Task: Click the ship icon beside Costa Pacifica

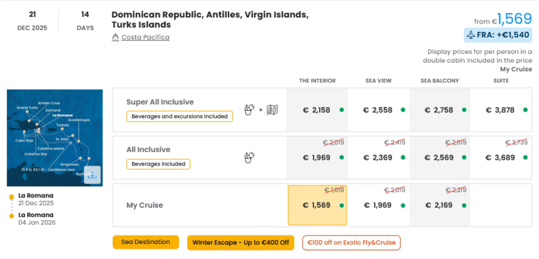Action: [115, 38]
